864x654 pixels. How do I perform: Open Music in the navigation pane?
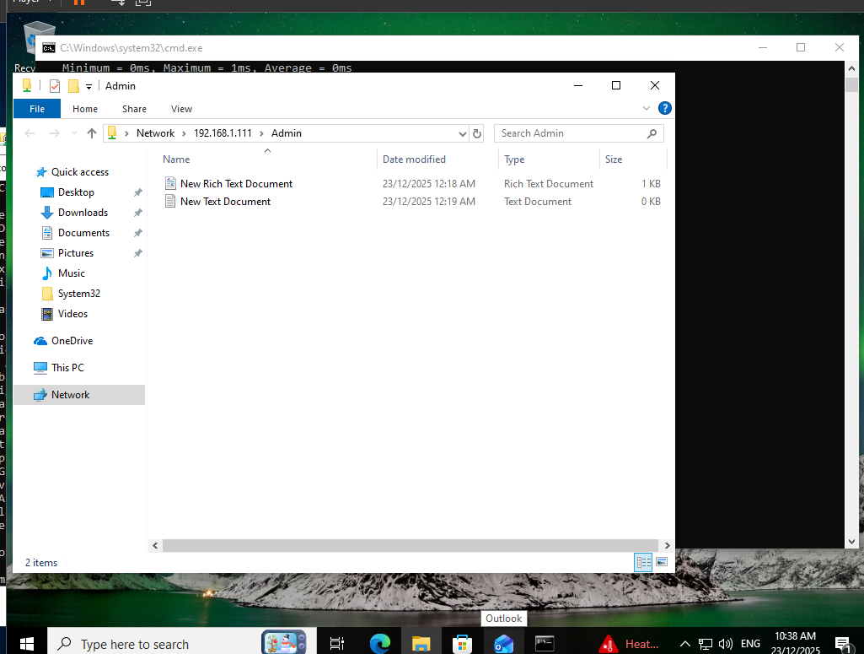[x=71, y=273]
